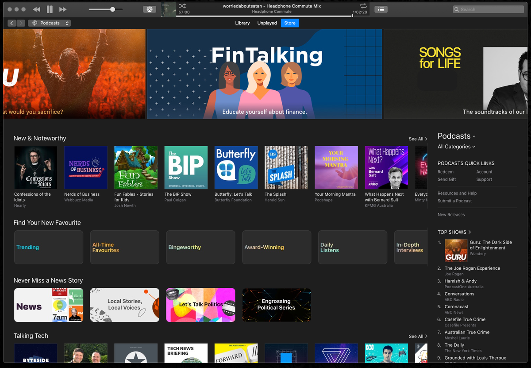Image resolution: width=531 pixels, height=368 pixels.
Task: Open The Joe Rogan Experience
Action: pos(472,268)
